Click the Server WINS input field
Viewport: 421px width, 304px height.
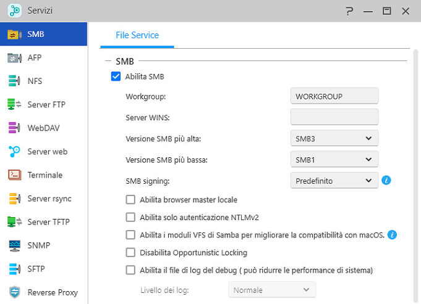tap(334, 117)
